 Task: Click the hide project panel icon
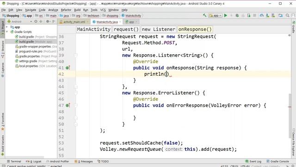coord(54,22)
